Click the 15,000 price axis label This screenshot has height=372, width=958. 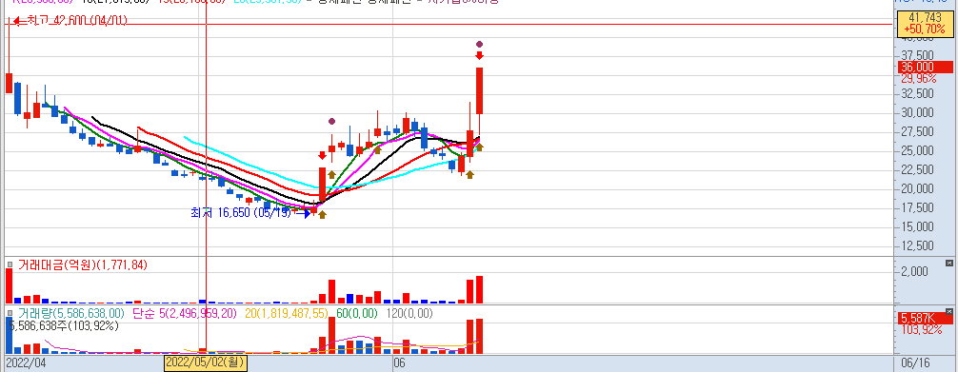tap(917, 226)
